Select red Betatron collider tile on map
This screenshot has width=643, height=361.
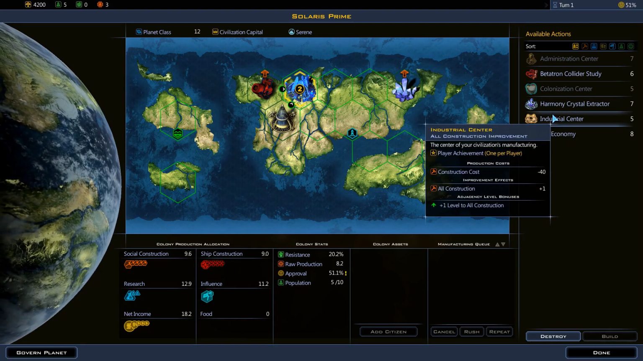click(x=263, y=89)
